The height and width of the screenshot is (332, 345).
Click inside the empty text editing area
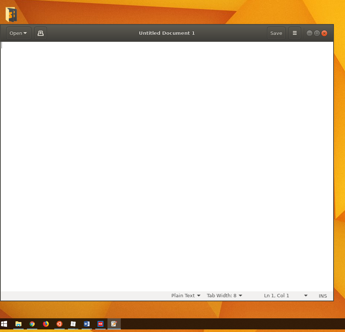(x=166, y=166)
